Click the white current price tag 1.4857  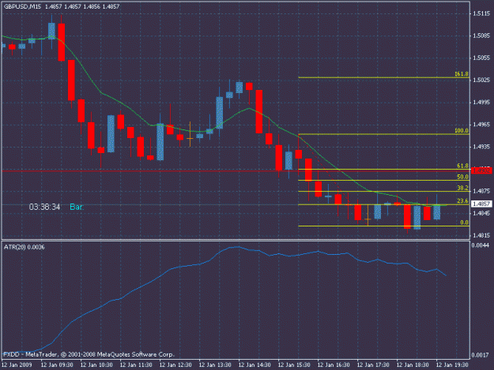tap(481, 204)
